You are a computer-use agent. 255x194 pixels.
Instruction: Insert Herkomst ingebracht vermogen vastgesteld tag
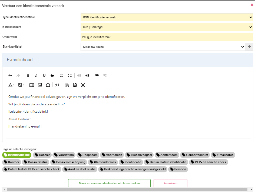133,169
